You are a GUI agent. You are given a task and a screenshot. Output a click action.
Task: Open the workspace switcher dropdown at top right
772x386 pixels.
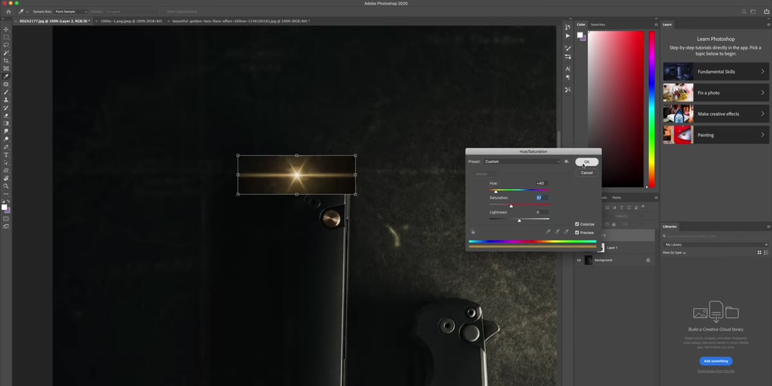[x=753, y=12]
